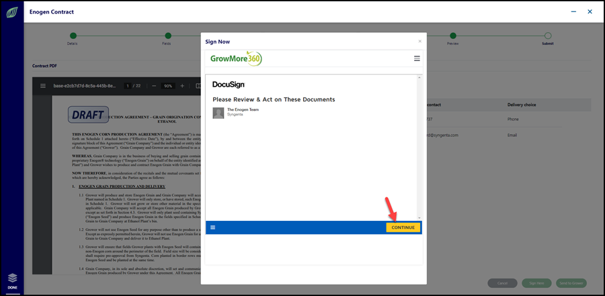Go to the Preview step
Image resolution: width=605 pixels, height=296 pixels.
coord(453,36)
